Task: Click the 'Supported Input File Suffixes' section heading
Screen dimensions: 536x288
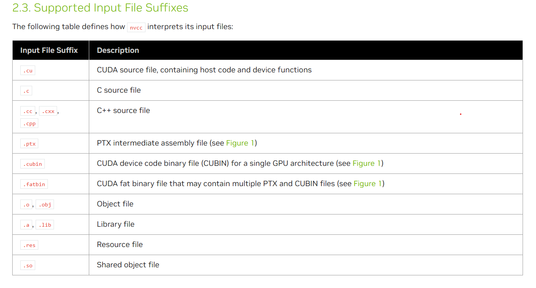Action: click(x=100, y=8)
